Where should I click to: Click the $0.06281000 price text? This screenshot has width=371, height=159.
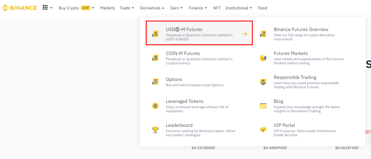(x=347, y=148)
